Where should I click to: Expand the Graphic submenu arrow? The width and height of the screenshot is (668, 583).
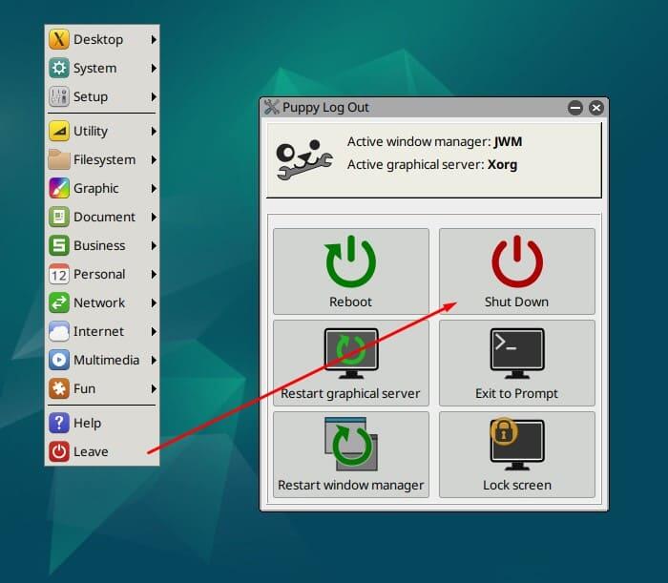(154, 188)
